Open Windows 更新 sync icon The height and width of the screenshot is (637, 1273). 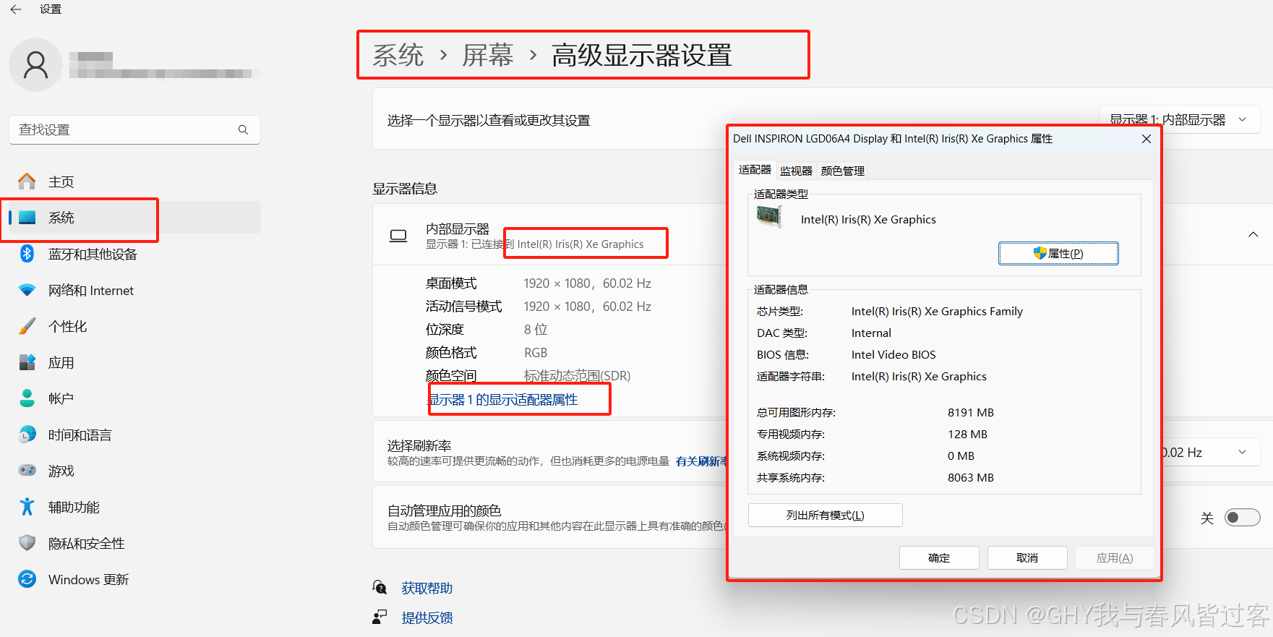(x=27, y=579)
